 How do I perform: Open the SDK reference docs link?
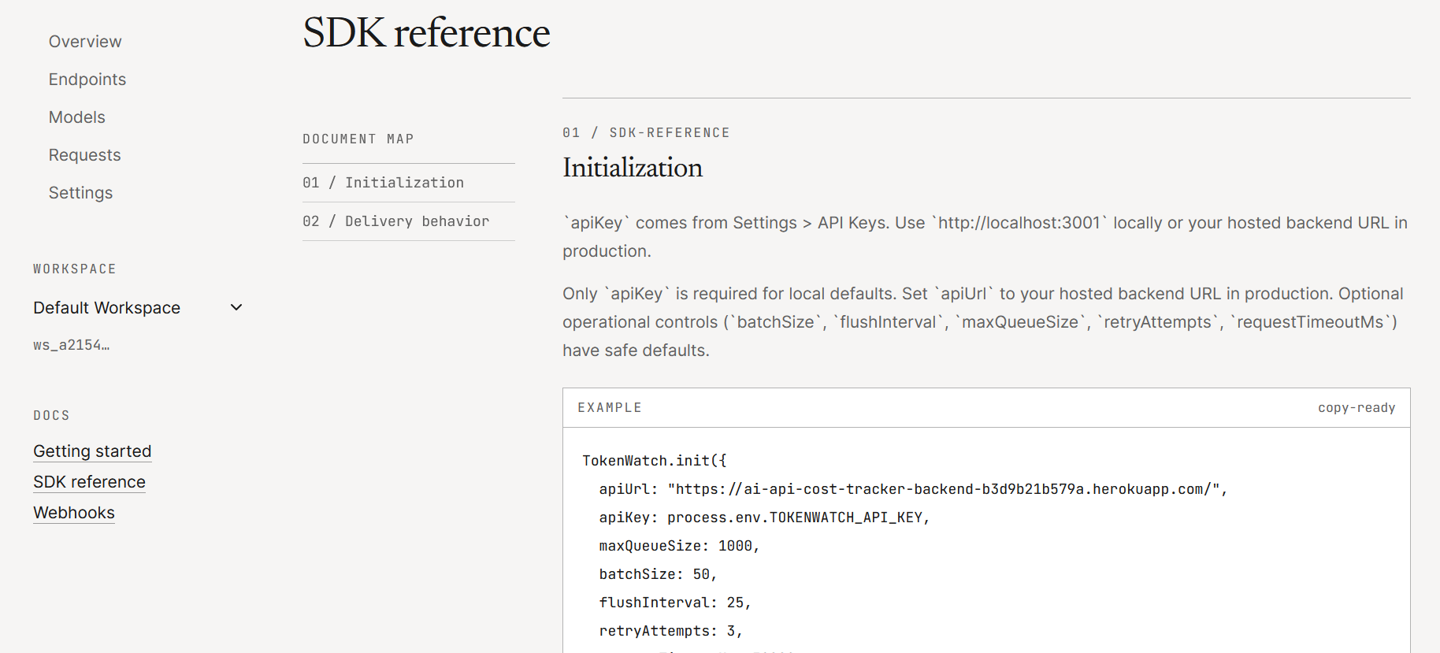point(89,482)
